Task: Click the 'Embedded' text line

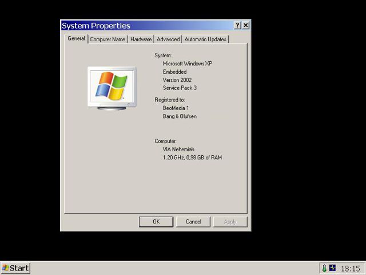Action: (174, 72)
